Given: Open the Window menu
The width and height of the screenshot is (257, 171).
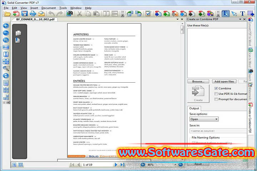Looking at the screenshot, I should (x=76, y=8).
